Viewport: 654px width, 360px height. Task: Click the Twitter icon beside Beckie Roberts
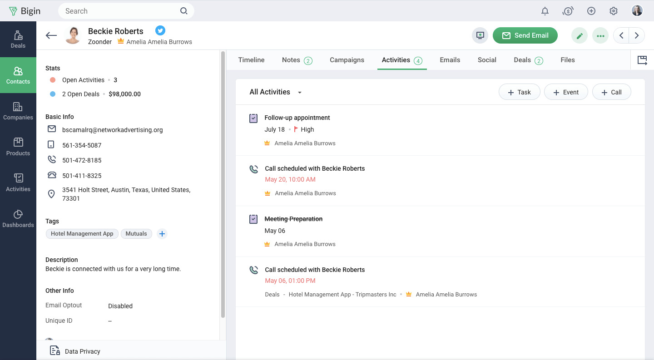click(160, 30)
